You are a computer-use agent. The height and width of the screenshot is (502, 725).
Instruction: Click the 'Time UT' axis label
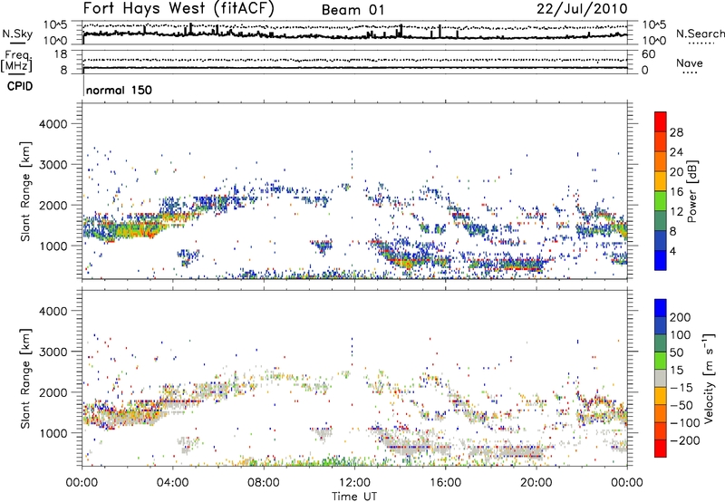(x=354, y=497)
